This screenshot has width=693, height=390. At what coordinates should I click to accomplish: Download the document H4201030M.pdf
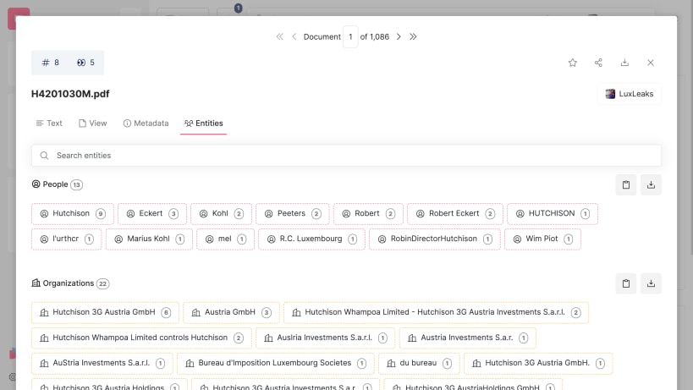click(x=624, y=63)
